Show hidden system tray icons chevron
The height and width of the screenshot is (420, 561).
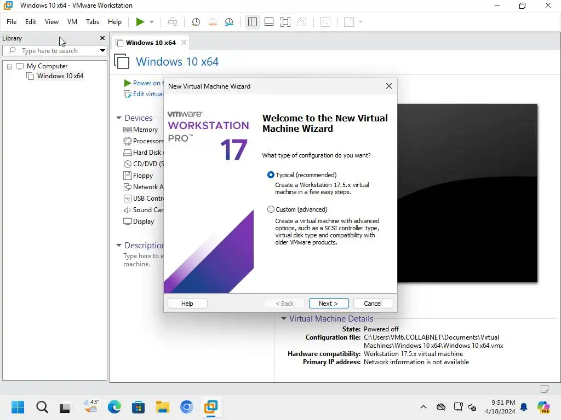423,407
